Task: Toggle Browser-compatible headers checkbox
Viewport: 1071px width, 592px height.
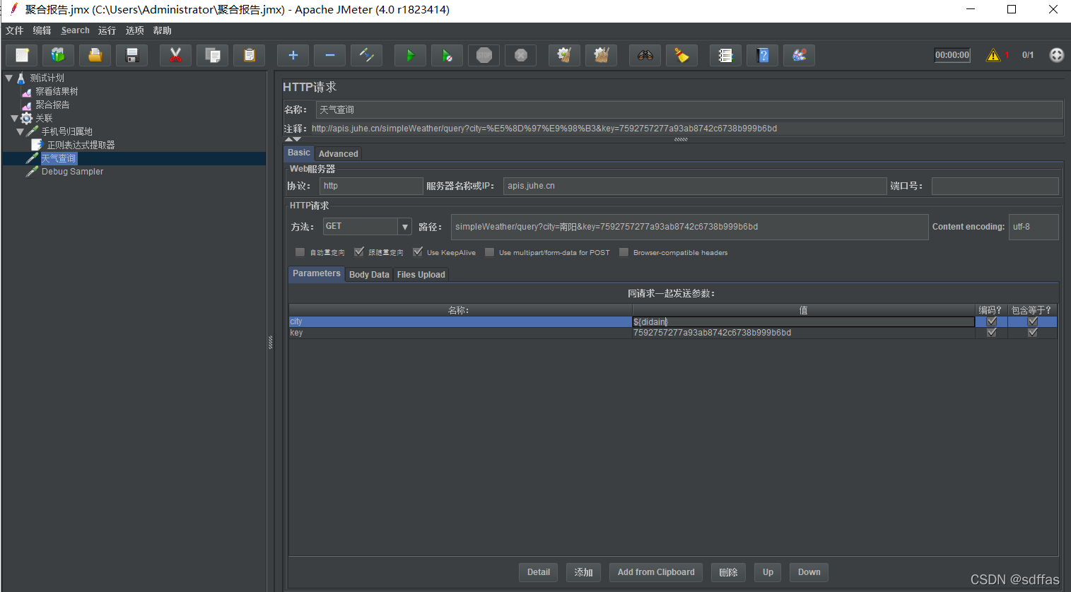Action: pos(624,252)
